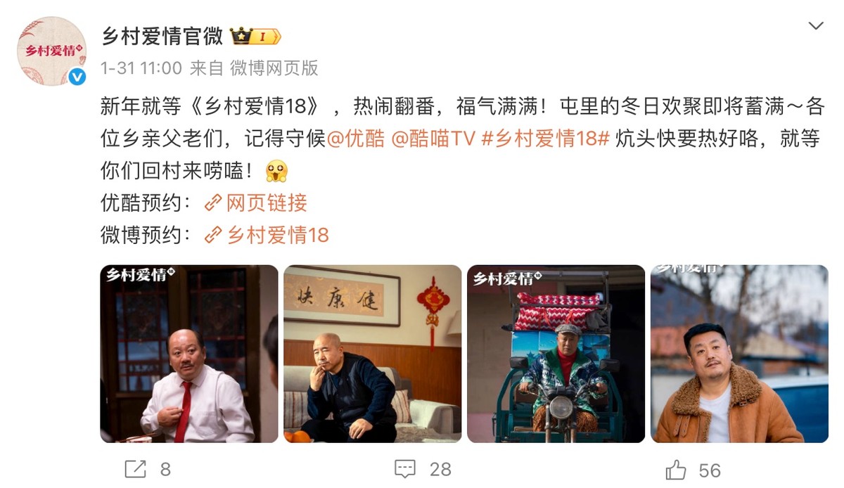844x488 pixels.
Task: Open the #乡村爱情18# hashtag topic
Action: tap(546, 139)
